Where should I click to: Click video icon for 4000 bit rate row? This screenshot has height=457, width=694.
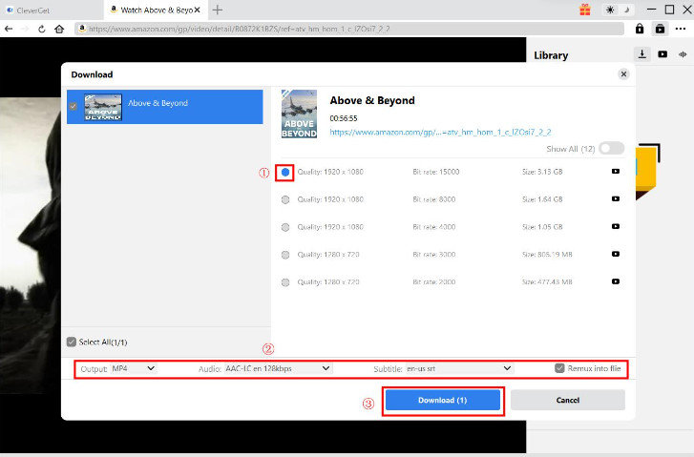616,226
